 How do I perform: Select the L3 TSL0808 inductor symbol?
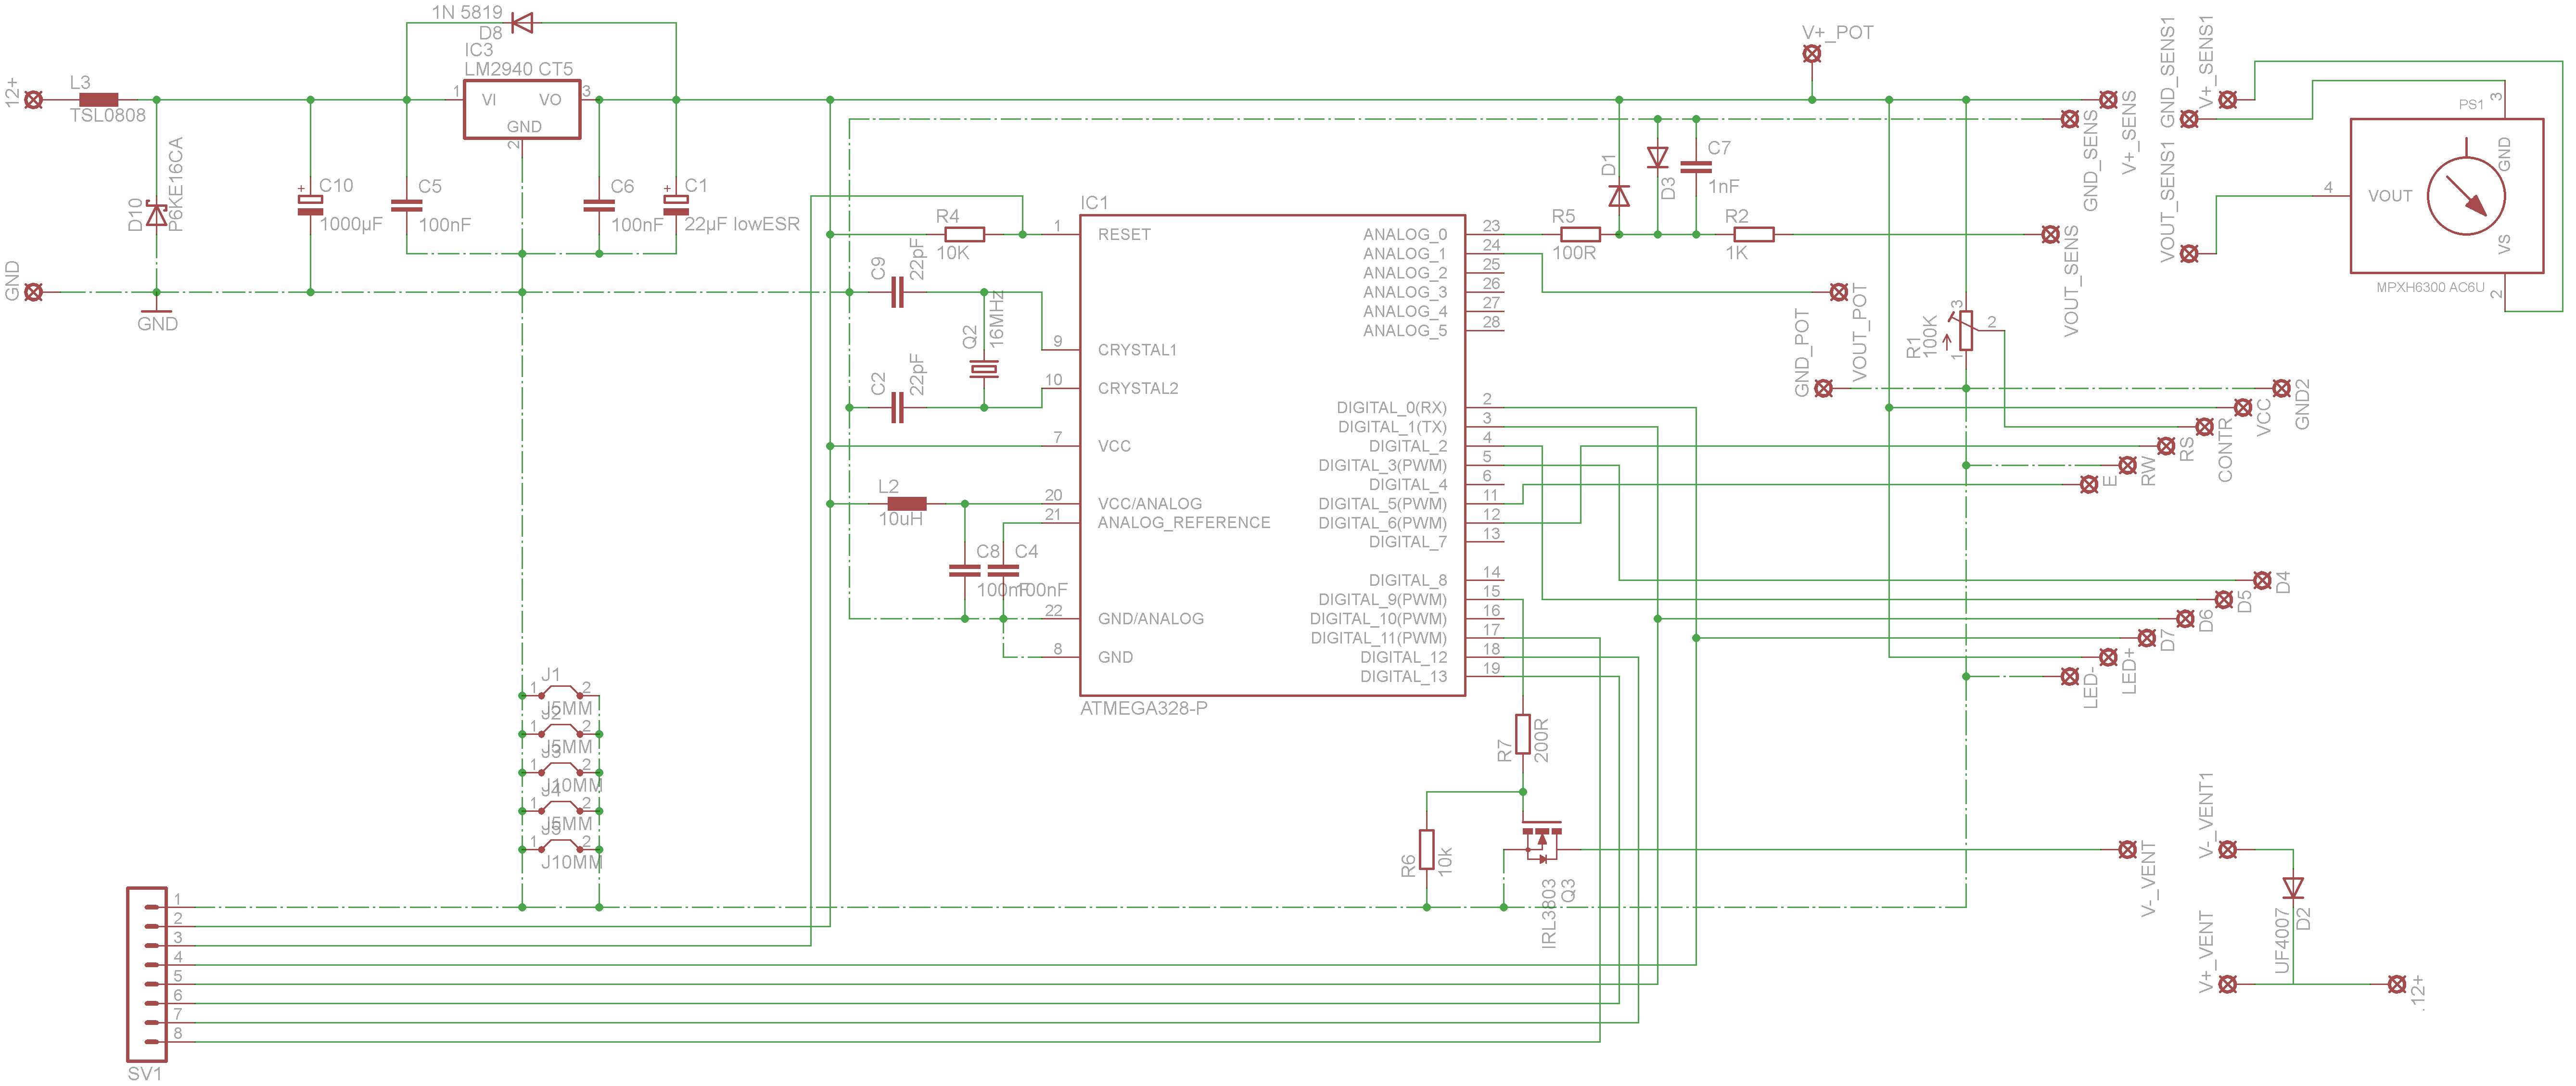[98, 100]
